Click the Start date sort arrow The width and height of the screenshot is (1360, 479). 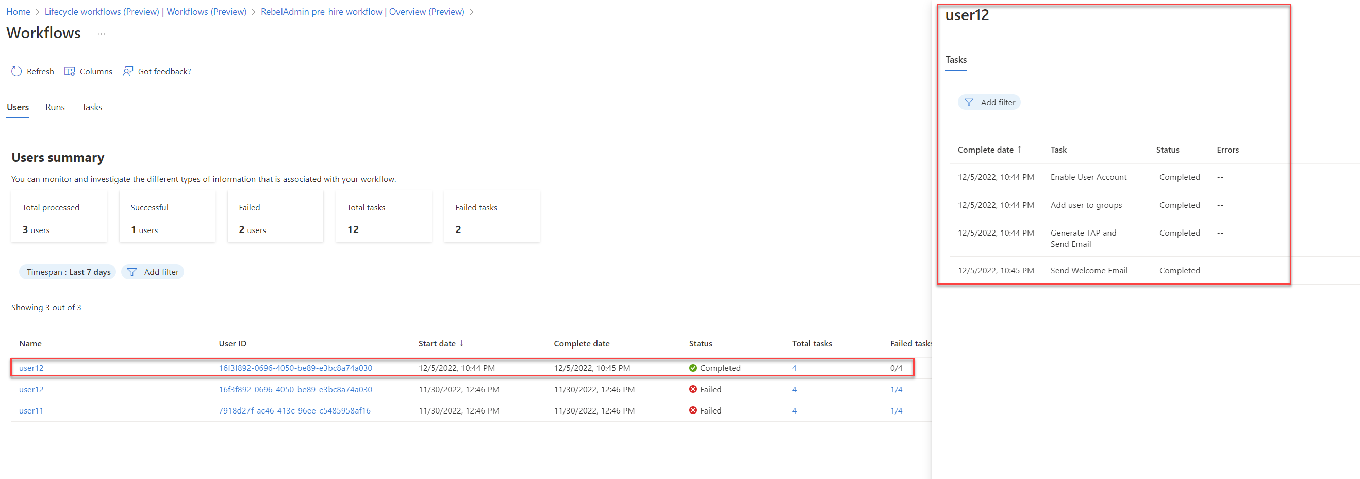pos(461,343)
